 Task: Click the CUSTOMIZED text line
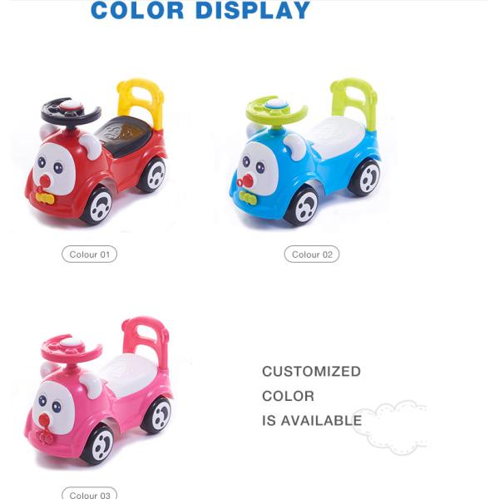click(311, 372)
